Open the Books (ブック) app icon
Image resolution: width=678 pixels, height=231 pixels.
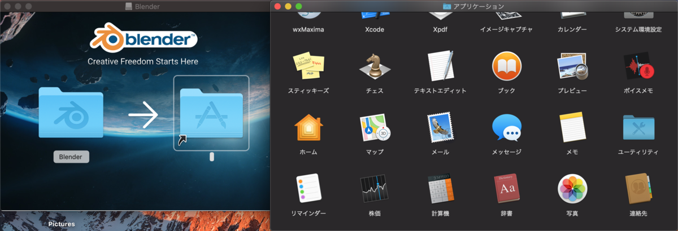(506, 66)
